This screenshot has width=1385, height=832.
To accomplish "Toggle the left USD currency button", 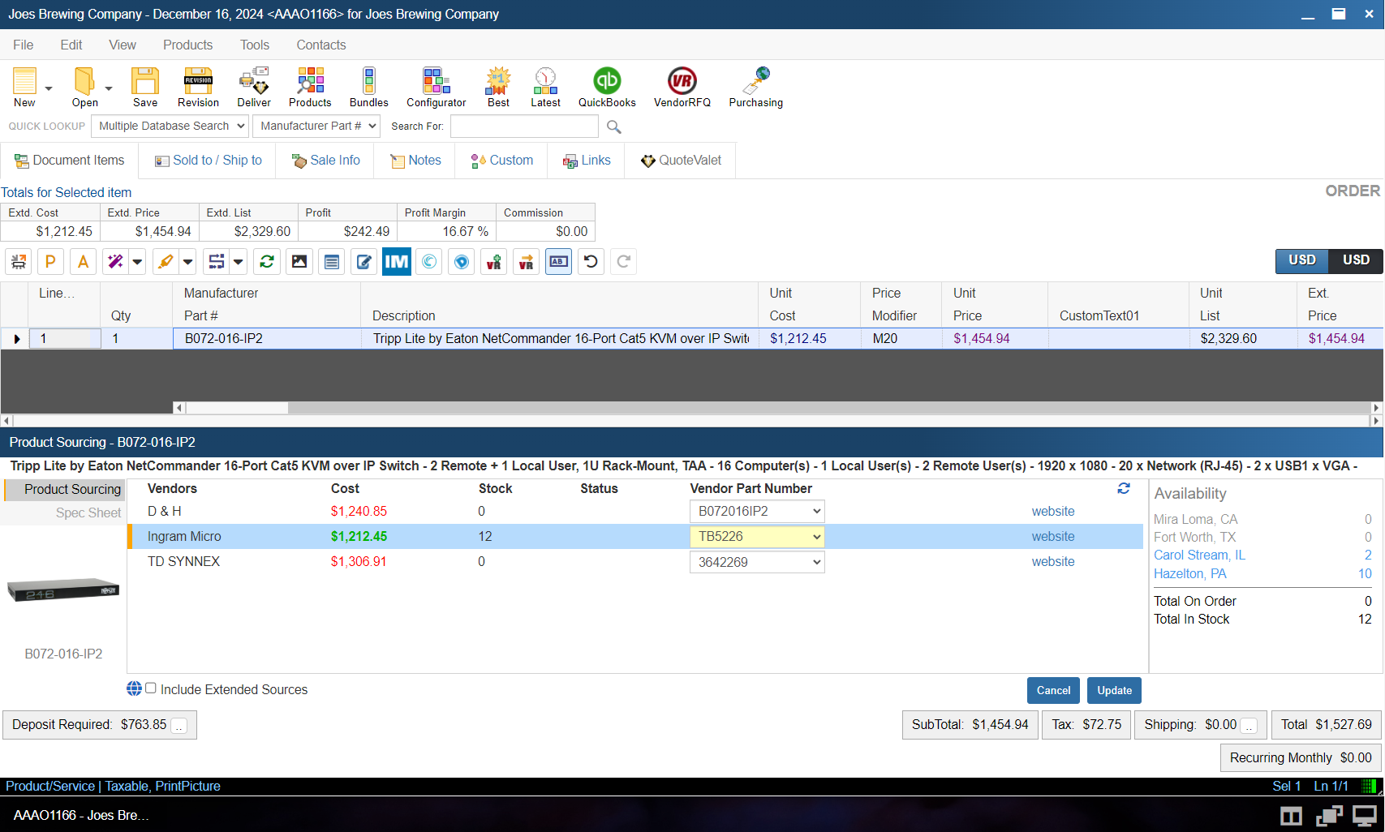I will pos(1301,260).
